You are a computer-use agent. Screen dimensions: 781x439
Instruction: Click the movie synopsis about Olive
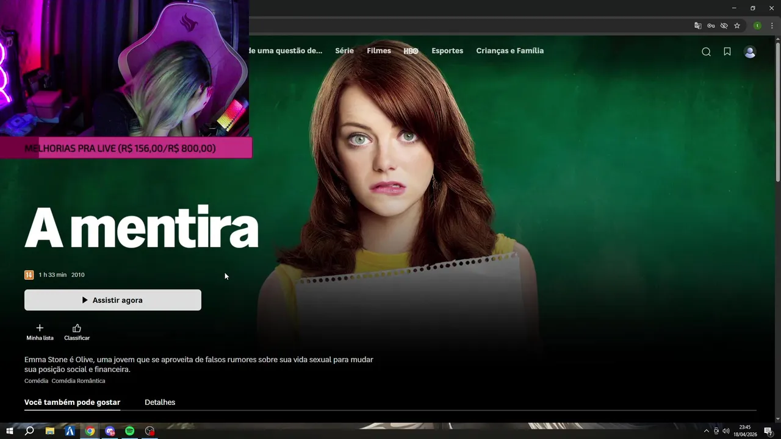point(199,365)
